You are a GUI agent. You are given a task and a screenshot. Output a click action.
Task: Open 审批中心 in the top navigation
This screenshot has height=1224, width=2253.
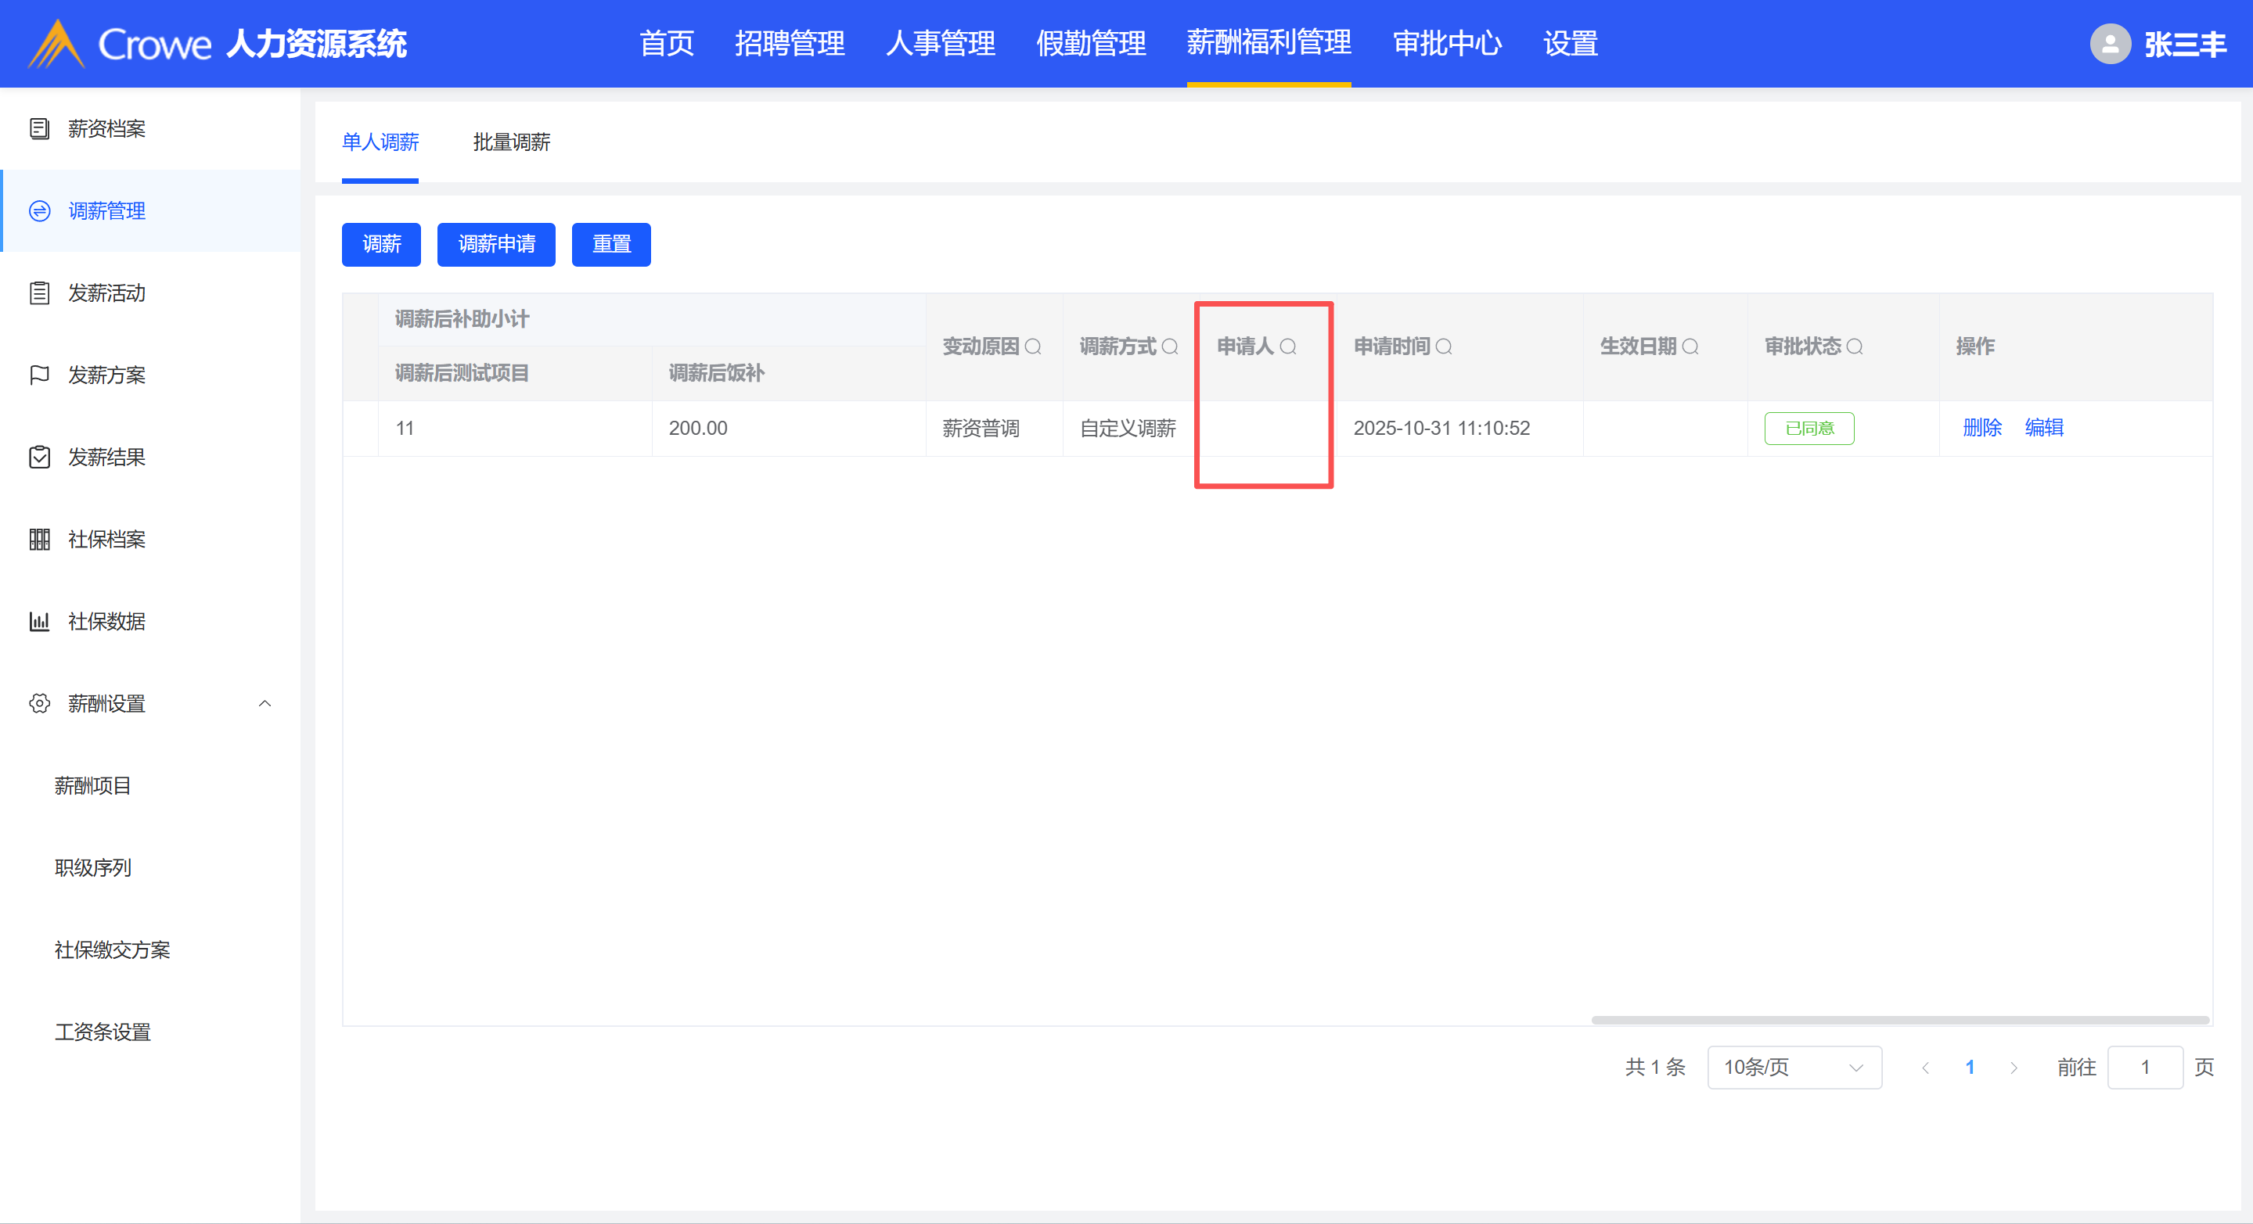[1447, 44]
